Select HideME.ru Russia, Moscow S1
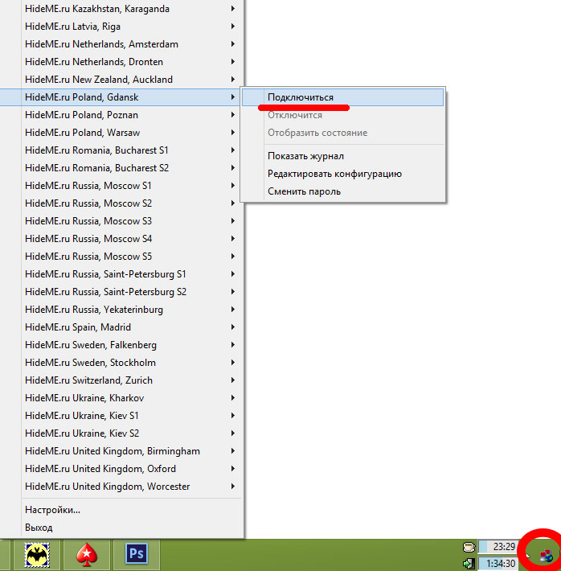The image size is (561, 571). point(120,186)
